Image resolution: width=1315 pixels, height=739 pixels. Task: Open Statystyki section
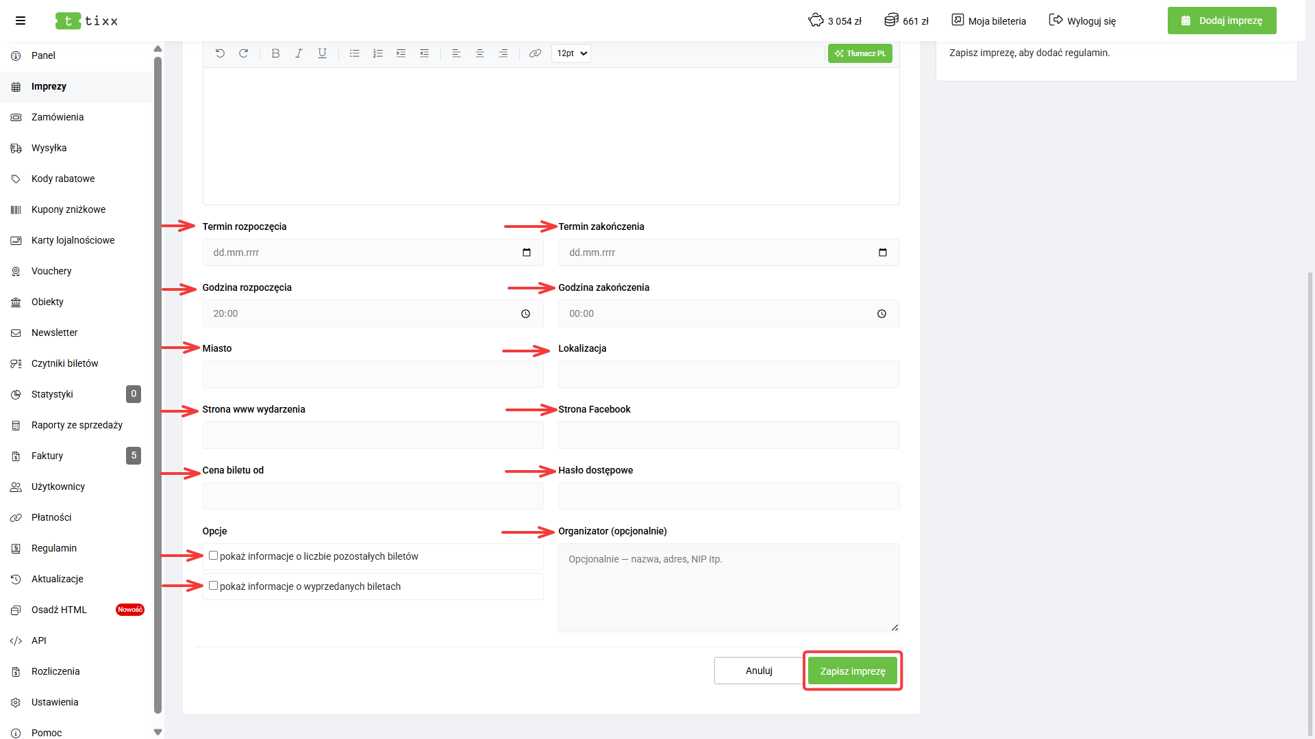coord(75,394)
